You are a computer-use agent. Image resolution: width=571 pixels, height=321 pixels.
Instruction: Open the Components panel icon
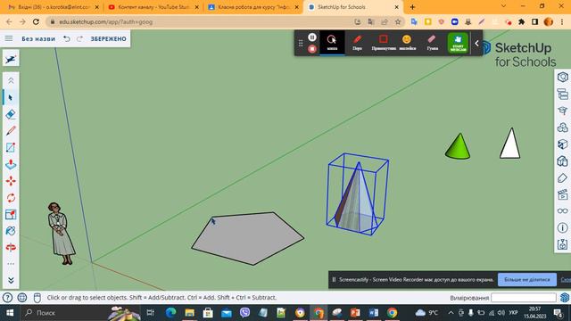(563, 128)
